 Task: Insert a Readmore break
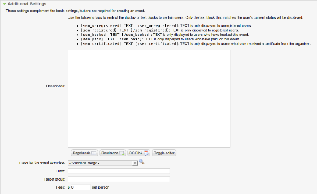[x=112, y=153]
